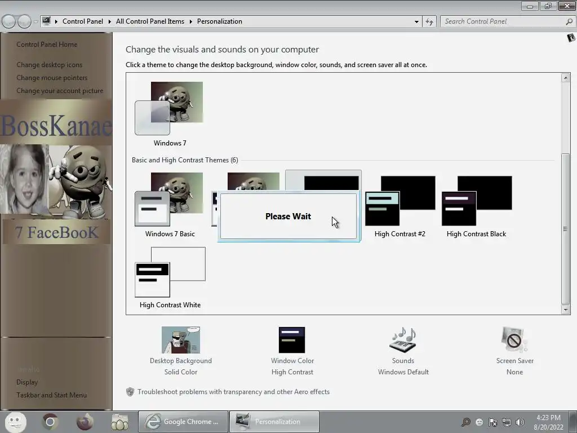The image size is (577, 433).
Task: Expand the arrow after All Control Panel Items
Action: (190, 21)
